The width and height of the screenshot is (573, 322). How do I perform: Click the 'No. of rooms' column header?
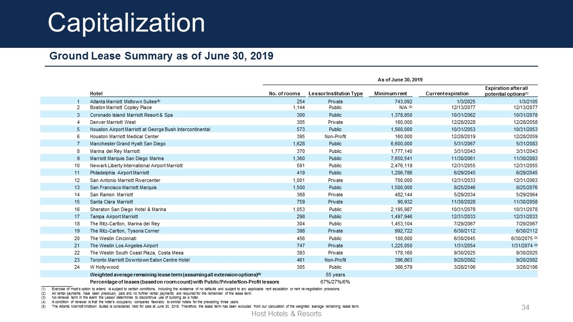tap(284, 93)
